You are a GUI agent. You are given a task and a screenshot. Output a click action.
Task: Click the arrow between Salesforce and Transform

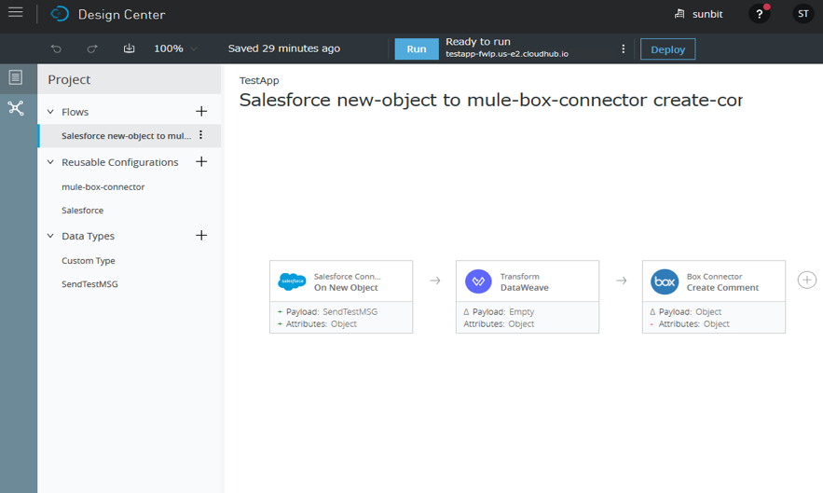(435, 281)
